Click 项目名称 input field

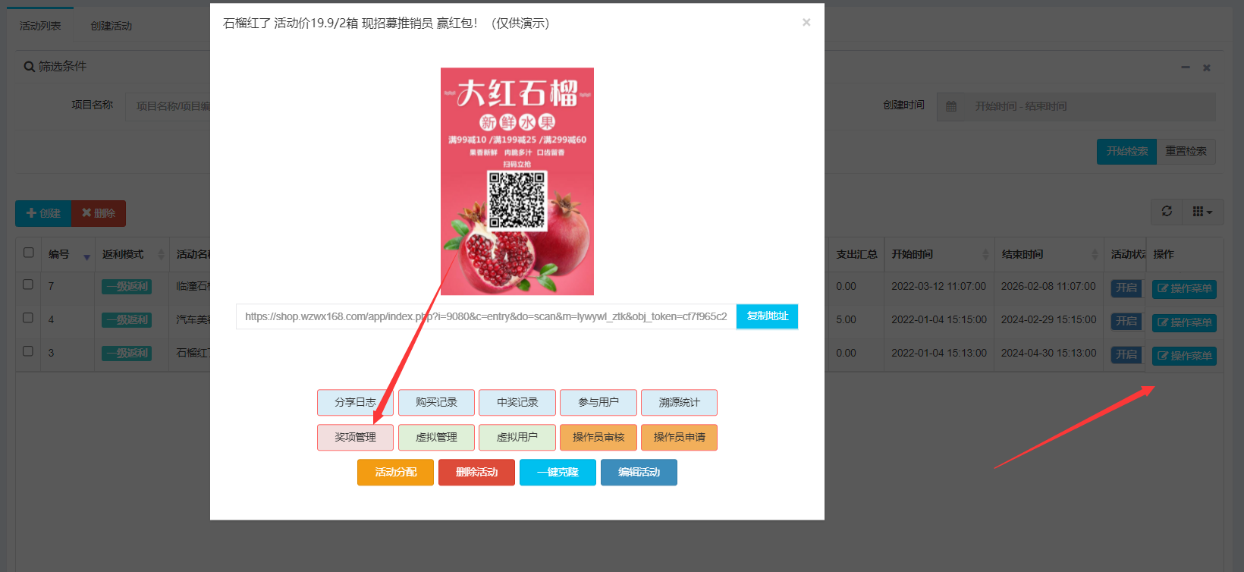pyautogui.click(x=168, y=106)
